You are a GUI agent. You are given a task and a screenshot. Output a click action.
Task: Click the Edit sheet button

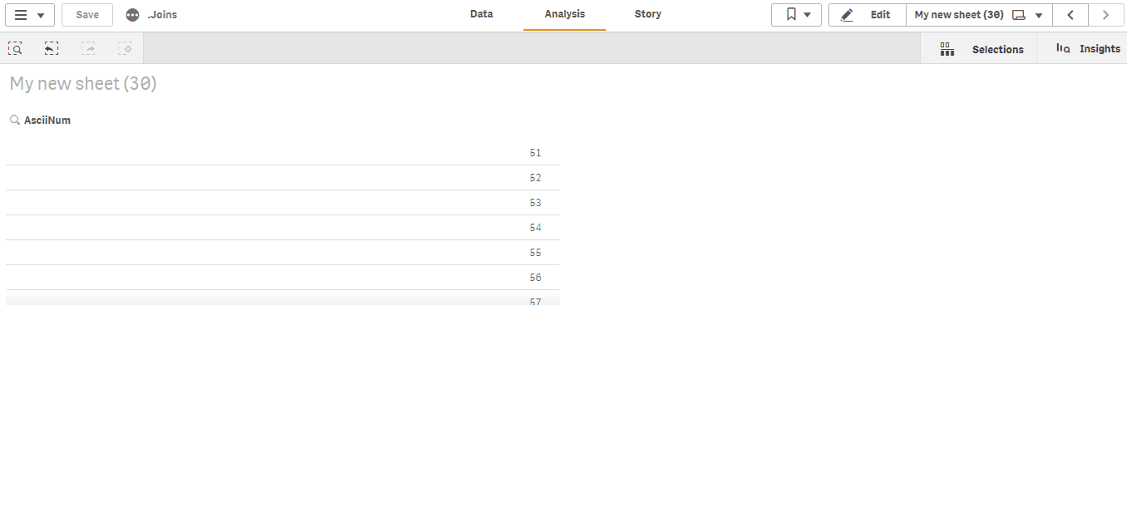coord(867,15)
